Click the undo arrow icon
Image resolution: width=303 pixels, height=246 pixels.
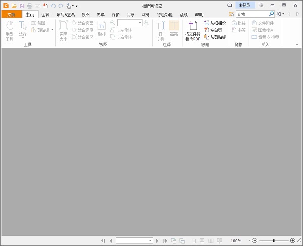pos(53,6)
